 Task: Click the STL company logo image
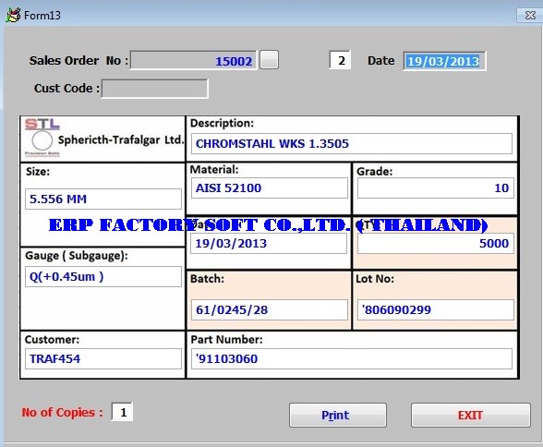coord(42,138)
